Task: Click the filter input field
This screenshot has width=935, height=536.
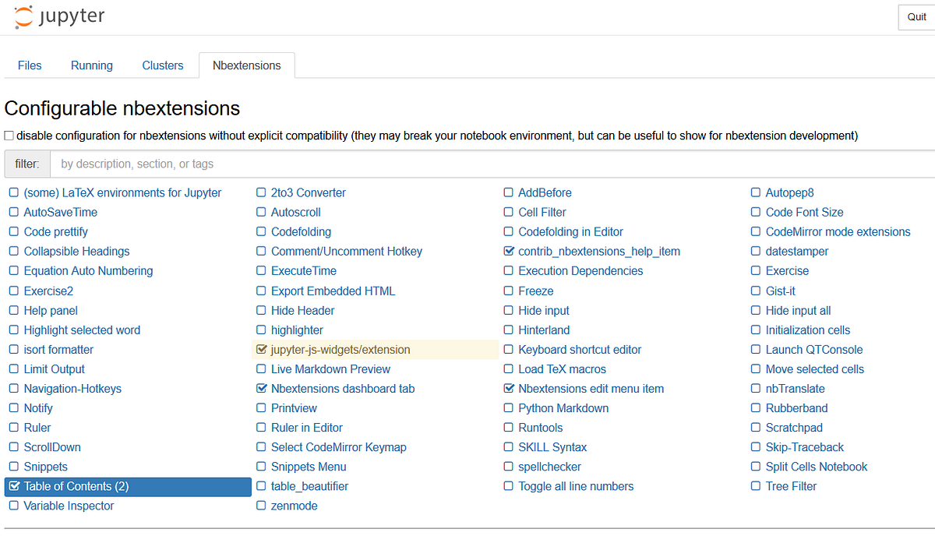Action: click(x=234, y=164)
